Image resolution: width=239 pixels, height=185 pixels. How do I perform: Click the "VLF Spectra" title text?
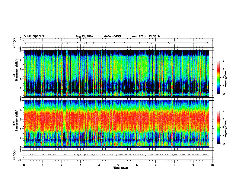(x=34, y=36)
